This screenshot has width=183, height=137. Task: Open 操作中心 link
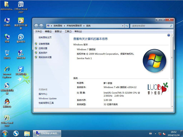click(x=43, y=94)
